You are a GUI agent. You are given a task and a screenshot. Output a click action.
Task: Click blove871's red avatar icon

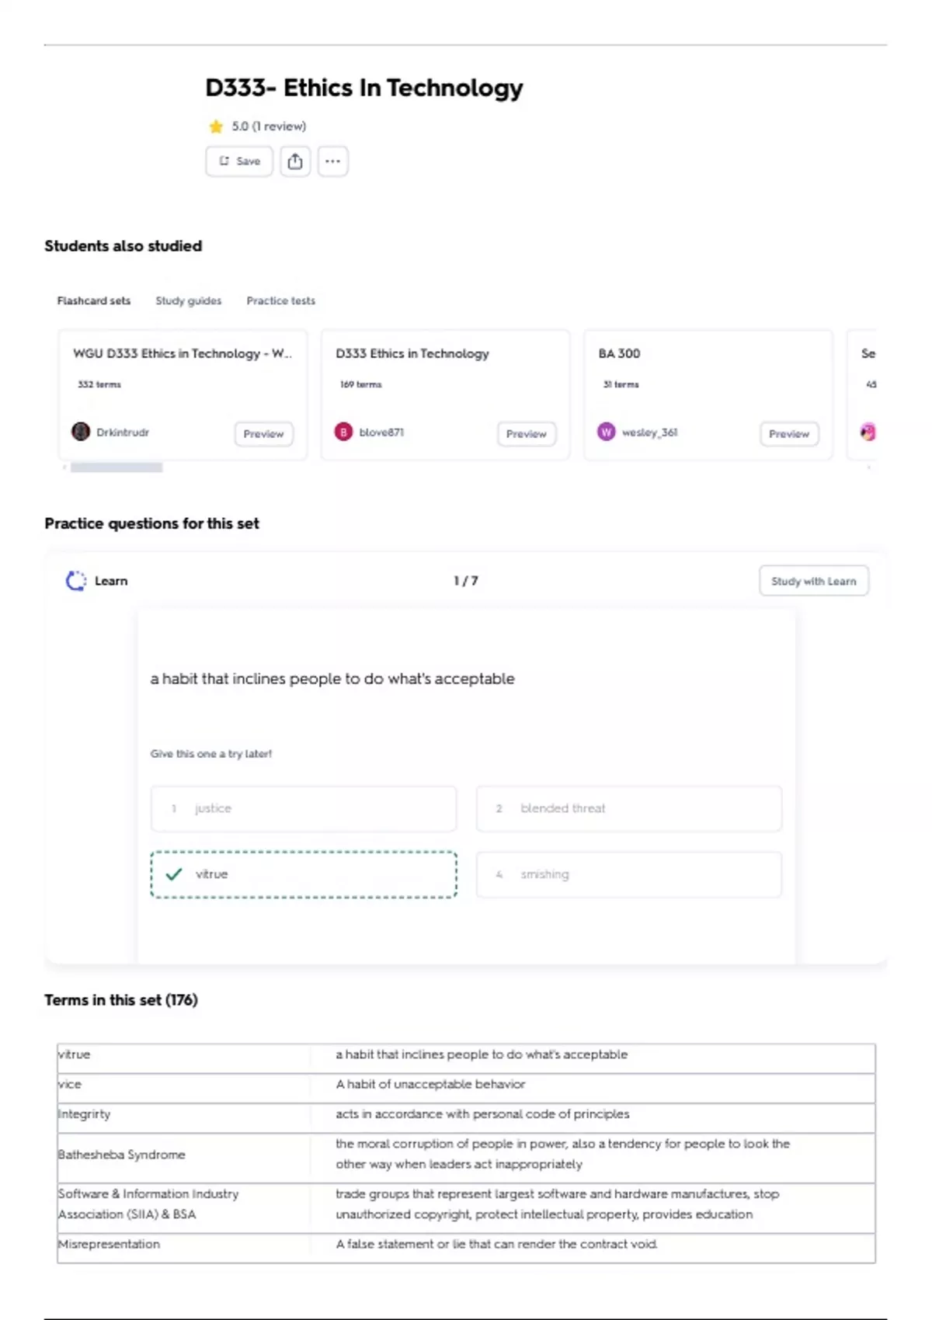coord(343,432)
